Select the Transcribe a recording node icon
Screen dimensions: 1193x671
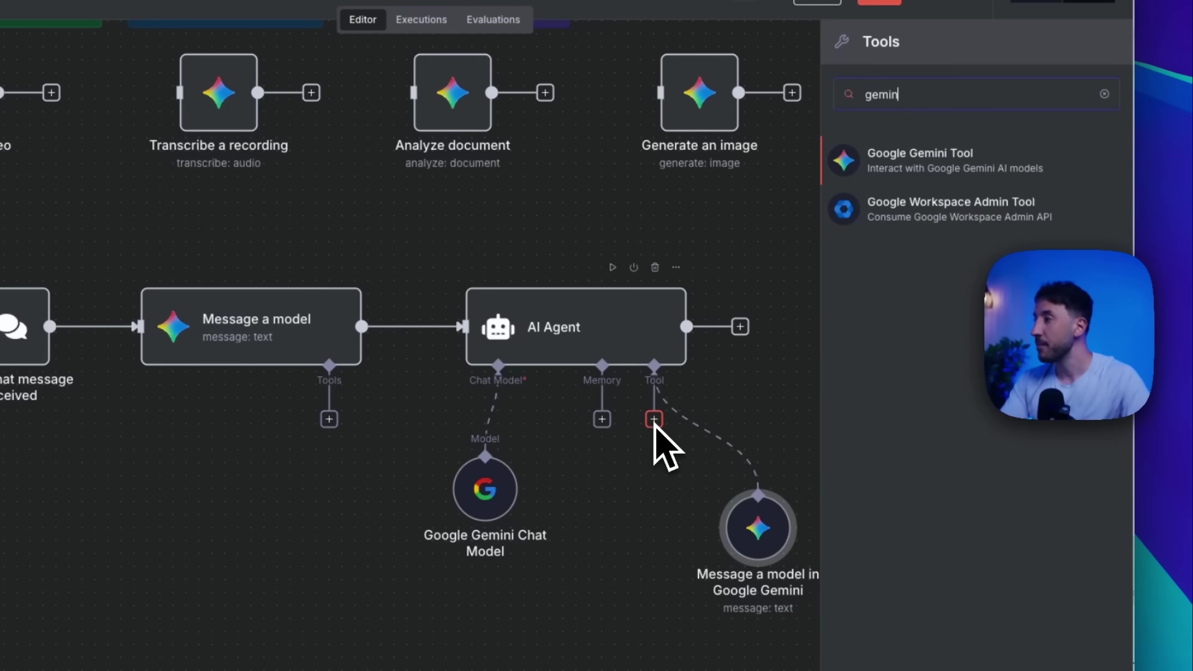[x=219, y=93]
